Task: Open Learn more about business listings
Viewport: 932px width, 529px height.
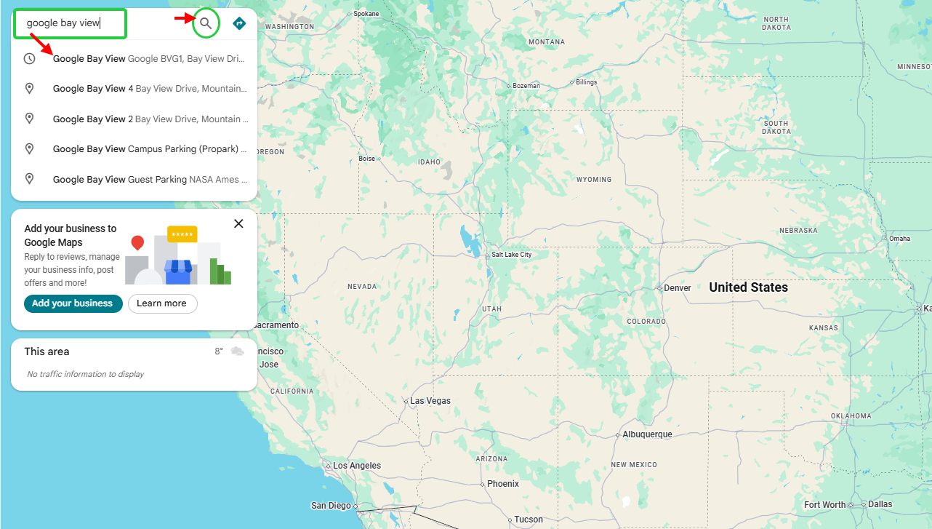Action: coord(162,303)
